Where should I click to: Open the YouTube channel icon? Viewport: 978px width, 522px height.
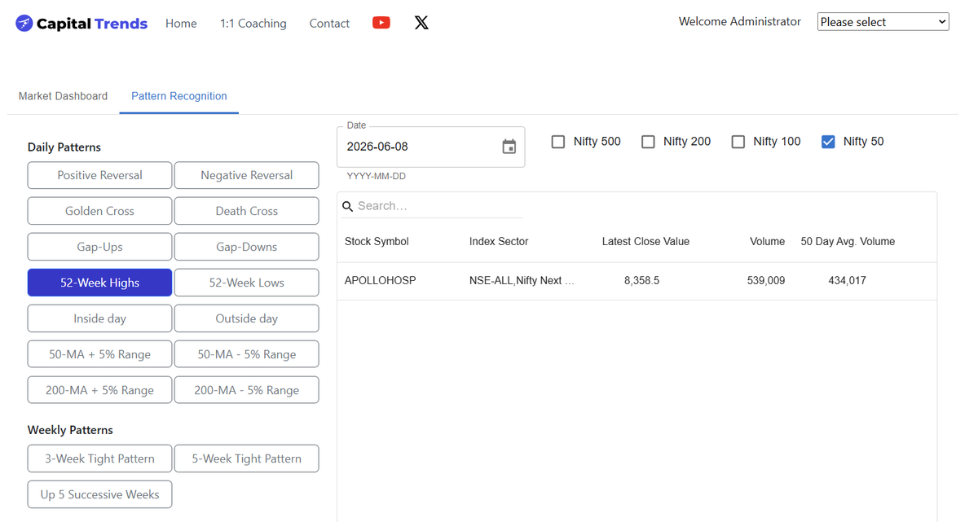tap(381, 23)
